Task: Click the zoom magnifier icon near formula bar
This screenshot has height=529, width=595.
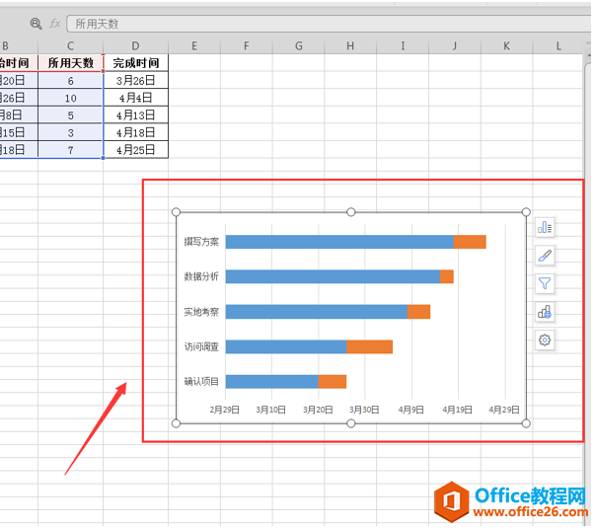Action: point(37,24)
